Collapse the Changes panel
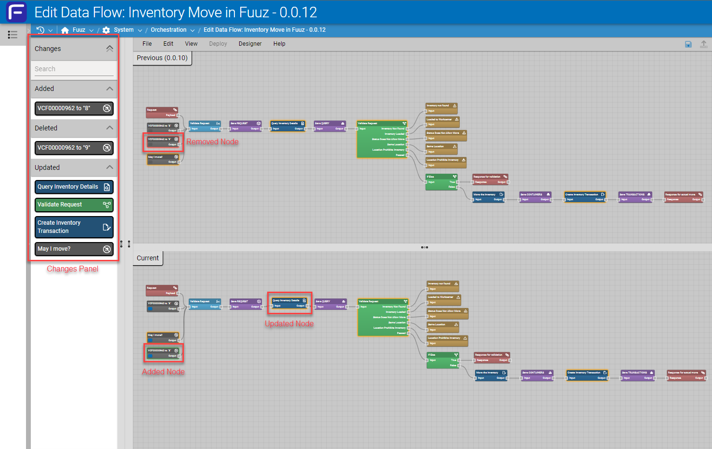Image resolution: width=712 pixels, height=449 pixels. (x=110, y=49)
